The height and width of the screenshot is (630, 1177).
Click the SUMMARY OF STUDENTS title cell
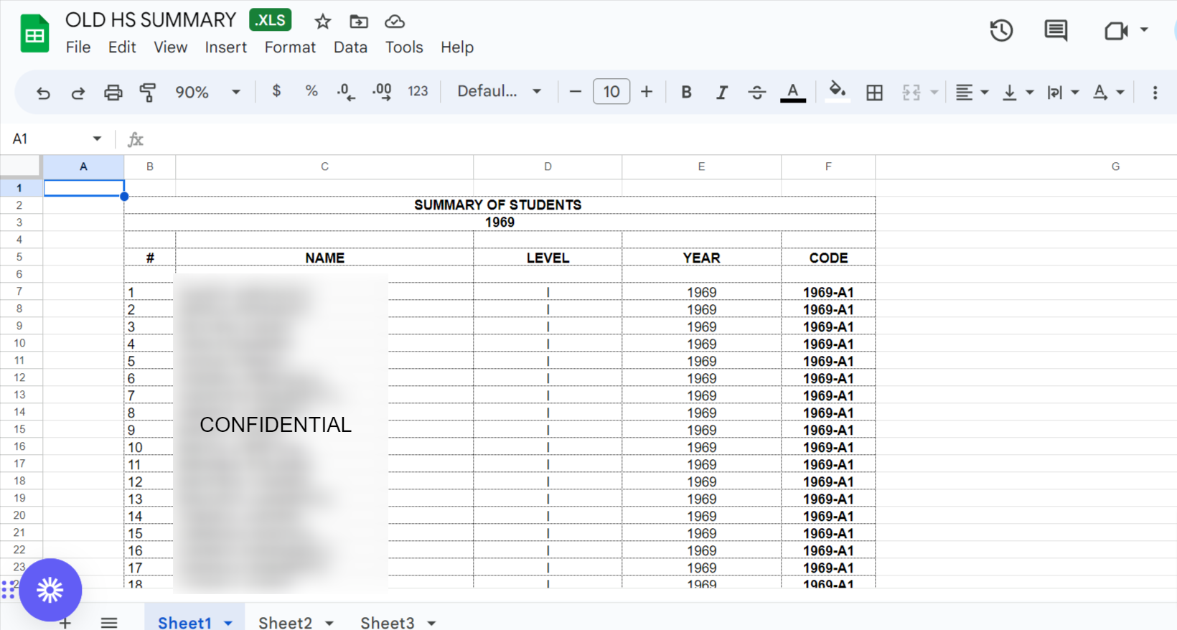500,204
